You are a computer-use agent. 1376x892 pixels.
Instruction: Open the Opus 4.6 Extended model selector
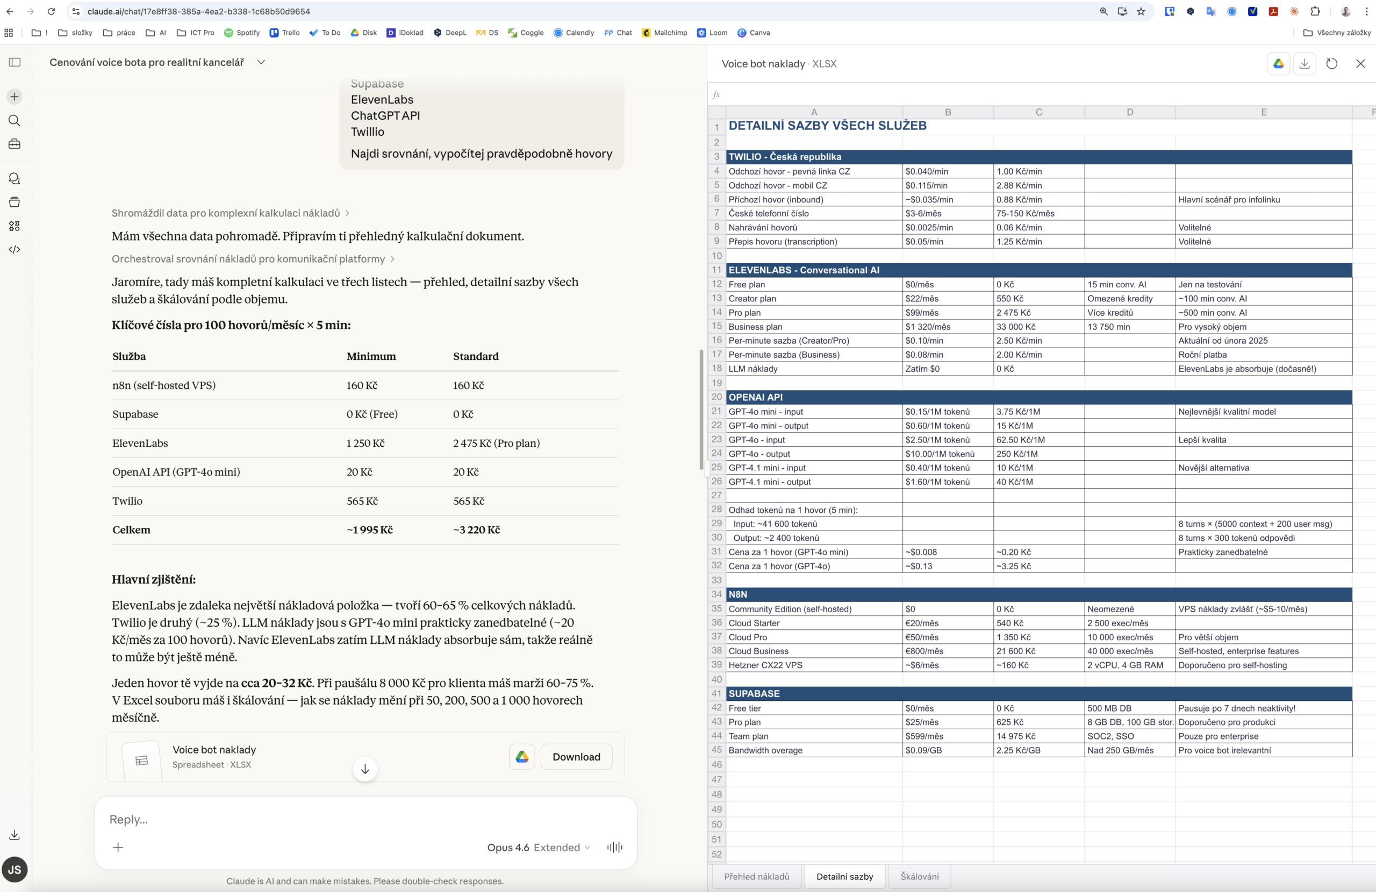pyautogui.click(x=538, y=847)
